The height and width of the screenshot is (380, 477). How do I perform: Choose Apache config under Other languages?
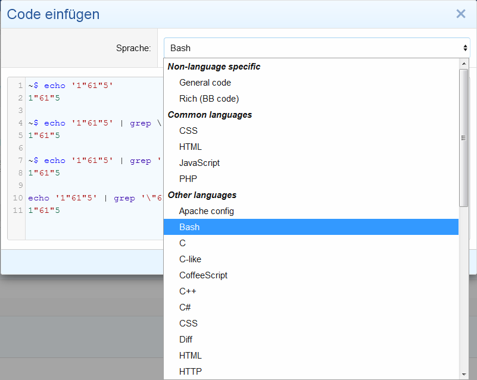click(x=206, y=211)
